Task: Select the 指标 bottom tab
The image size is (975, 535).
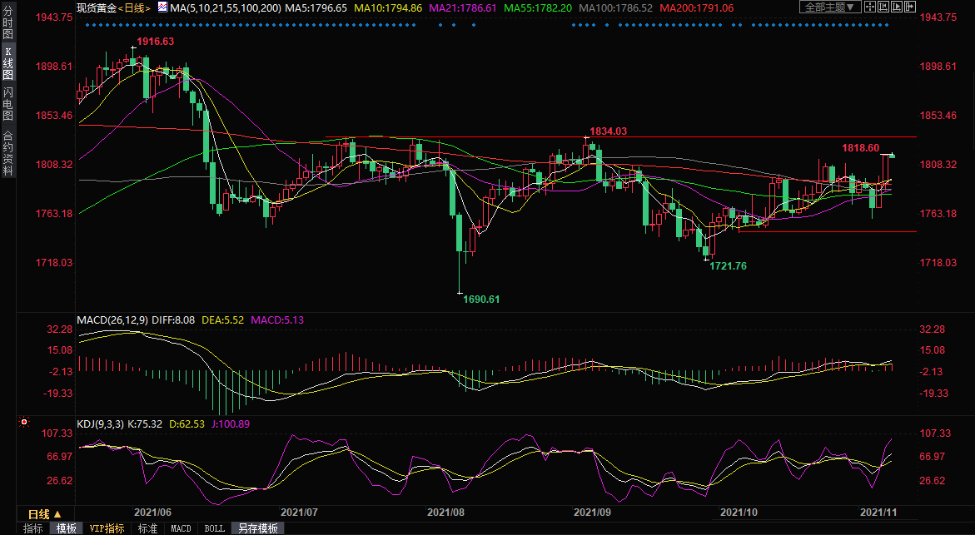Action: [33, 528]
